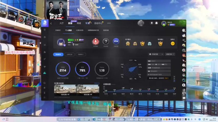Open search from the left sidebar

click(x=44, y=83)
